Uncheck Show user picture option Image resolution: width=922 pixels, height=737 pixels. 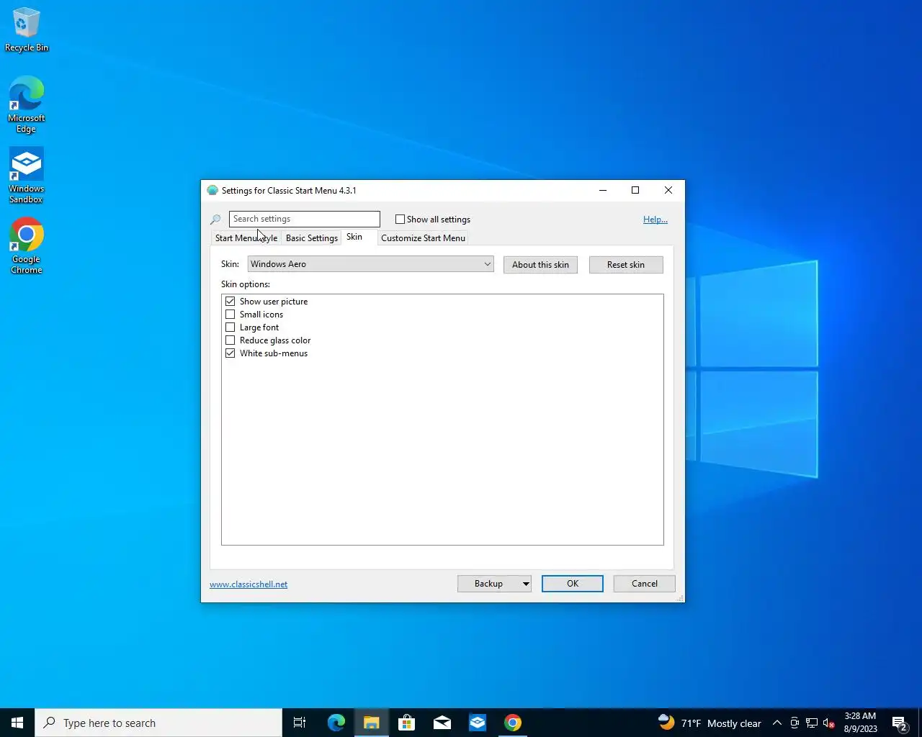(x=230, y=302)
